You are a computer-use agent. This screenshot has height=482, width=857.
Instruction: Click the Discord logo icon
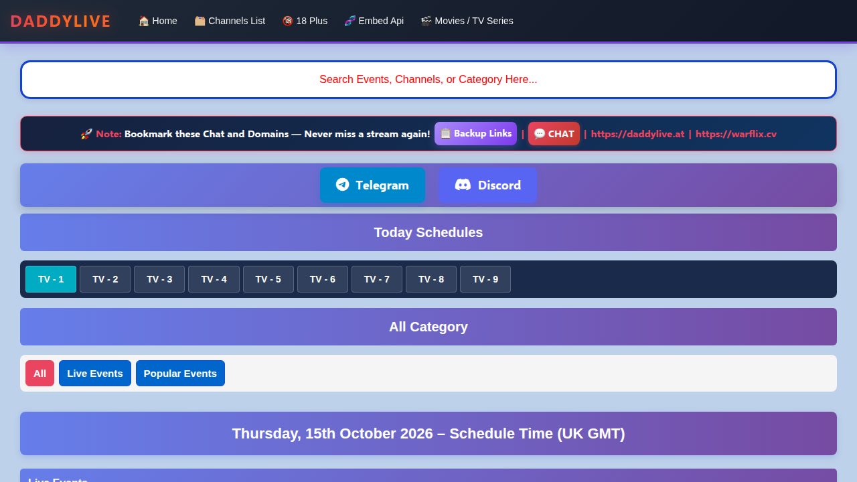tap(463, 185)
